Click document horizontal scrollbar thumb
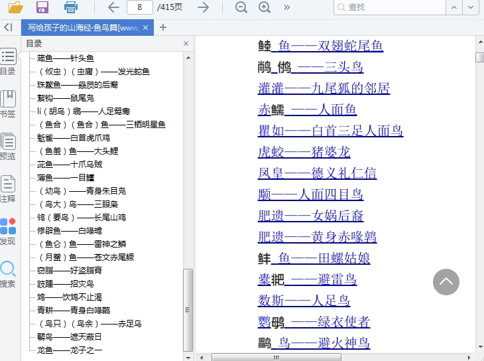This screenshot has width=484, height=361. tap(276, 358)
